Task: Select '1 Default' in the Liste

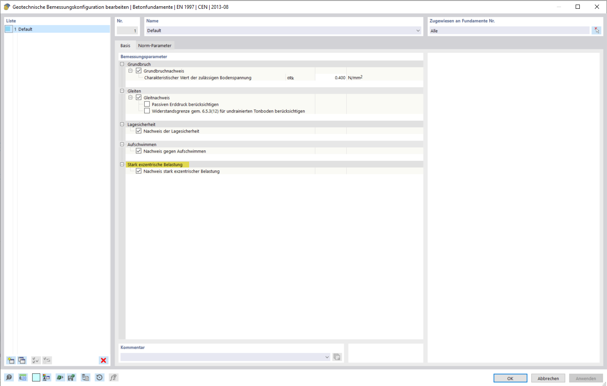Action: point(57,29)
